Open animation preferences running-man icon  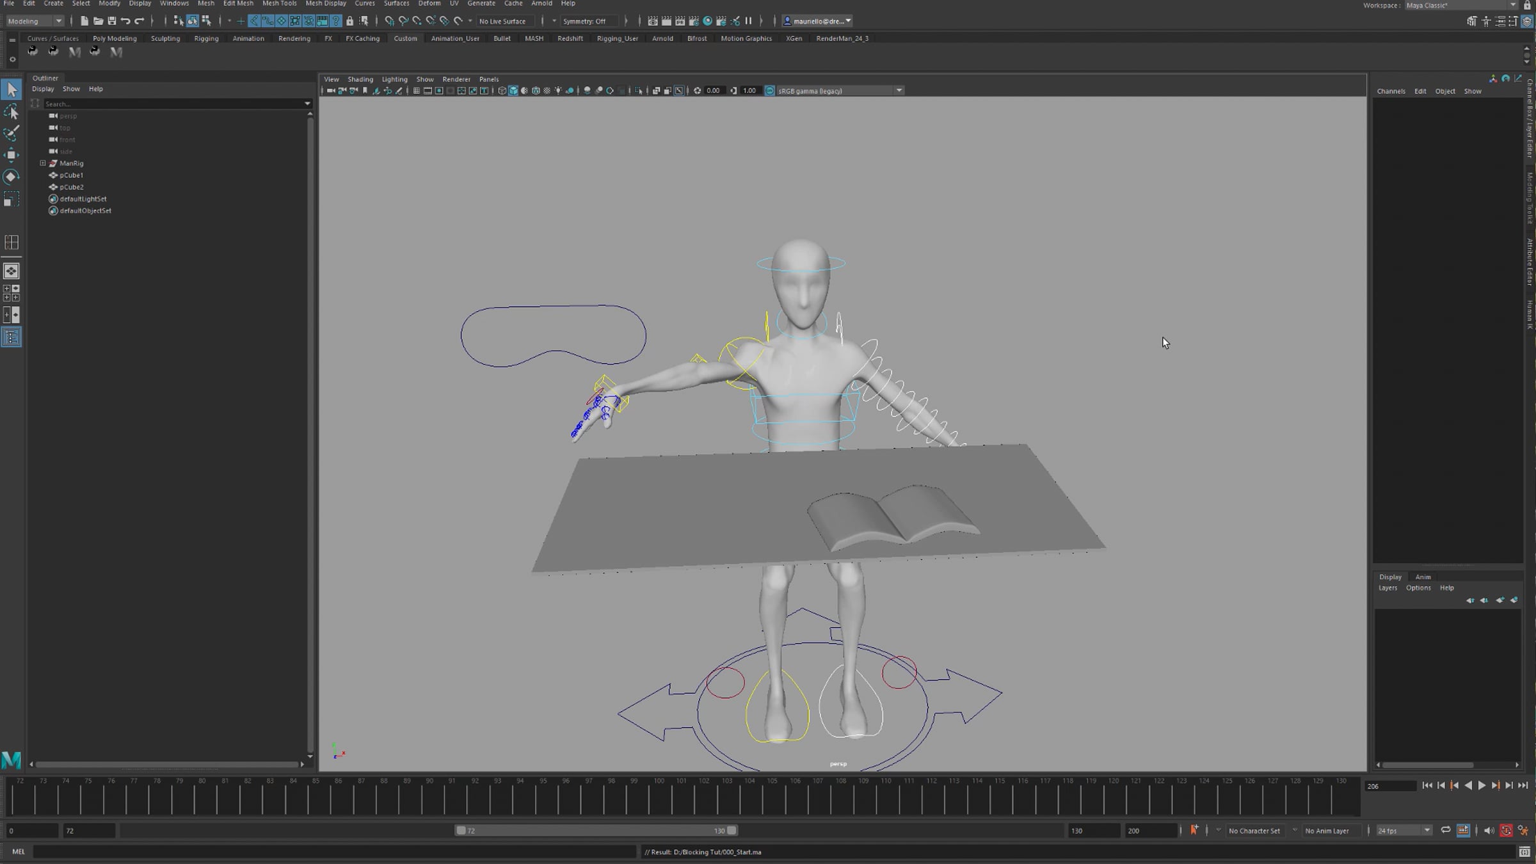click(x=1523, y=830)
